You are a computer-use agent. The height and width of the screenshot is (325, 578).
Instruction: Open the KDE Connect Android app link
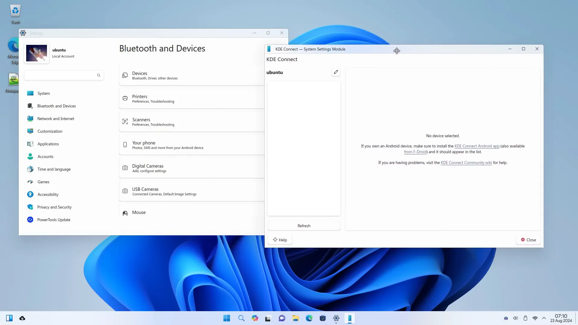477,146
